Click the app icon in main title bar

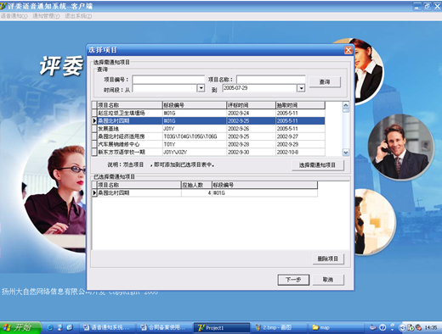pos(3,6)
